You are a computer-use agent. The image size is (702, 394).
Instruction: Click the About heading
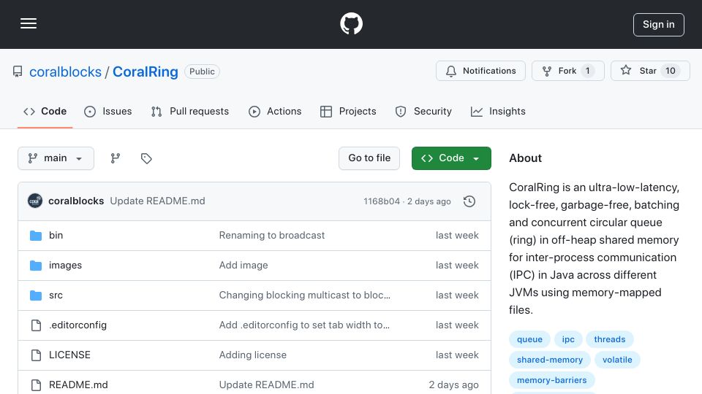(525, 158)
